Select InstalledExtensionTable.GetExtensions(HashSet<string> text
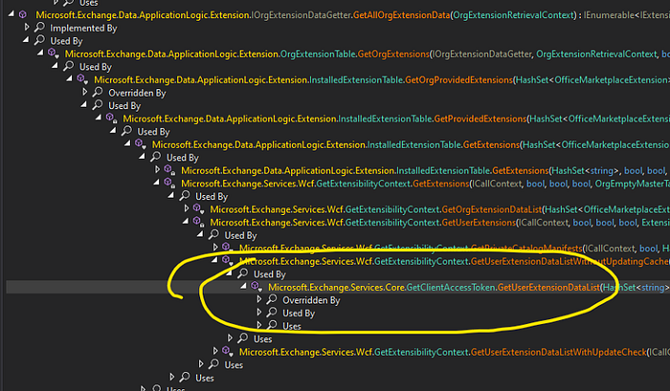 [x=506, y=171]
